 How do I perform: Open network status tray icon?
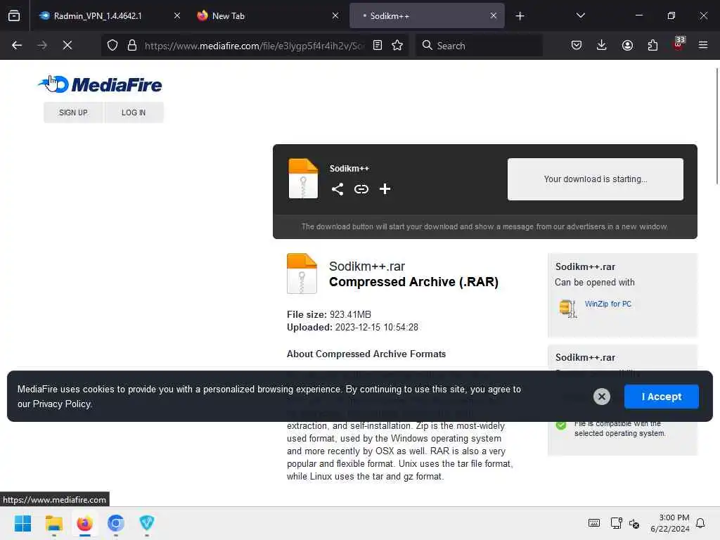(616, 523)
